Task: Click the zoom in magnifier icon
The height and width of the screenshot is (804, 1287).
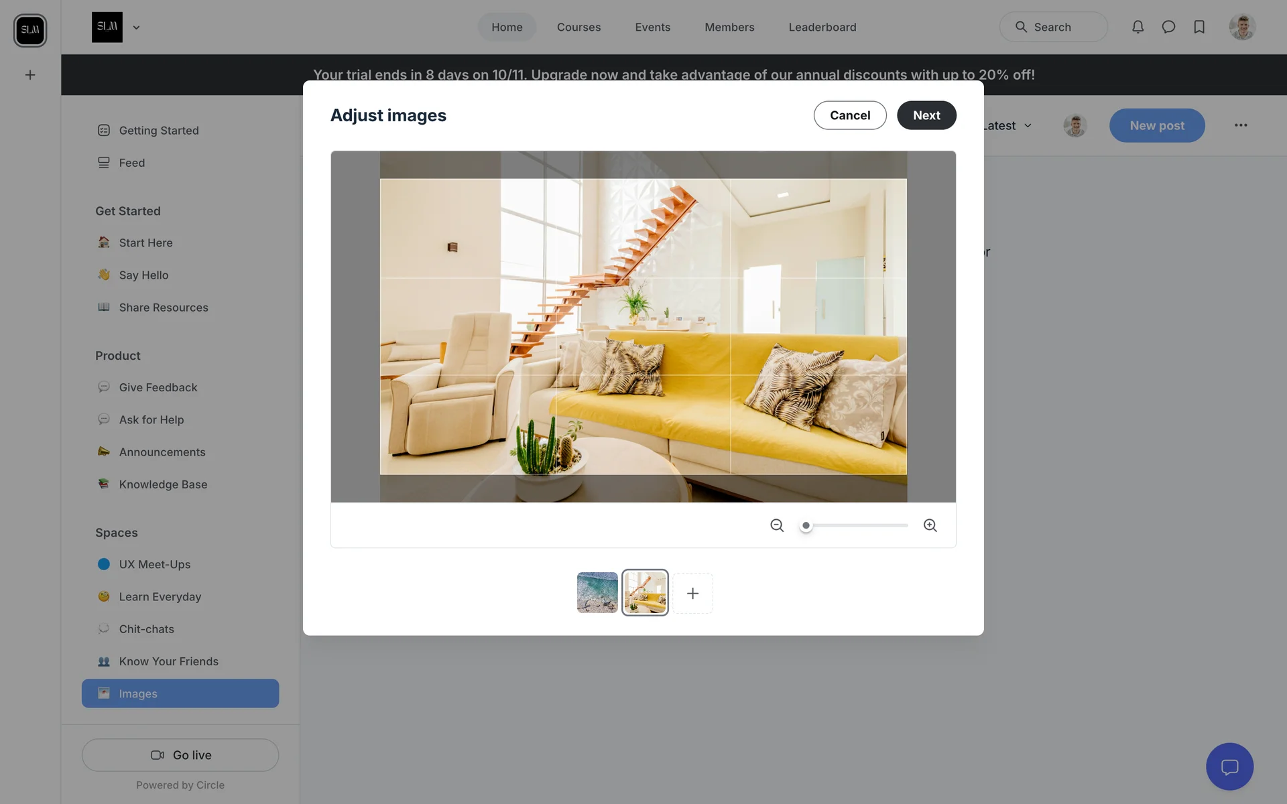Action: coord(930,525)
